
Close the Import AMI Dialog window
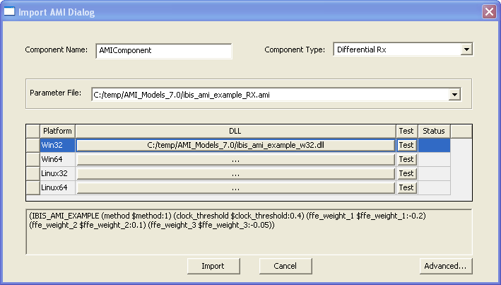point(488,12)
